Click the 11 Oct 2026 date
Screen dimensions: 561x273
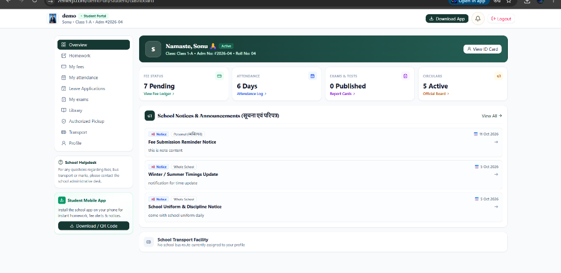click(489, 134)
